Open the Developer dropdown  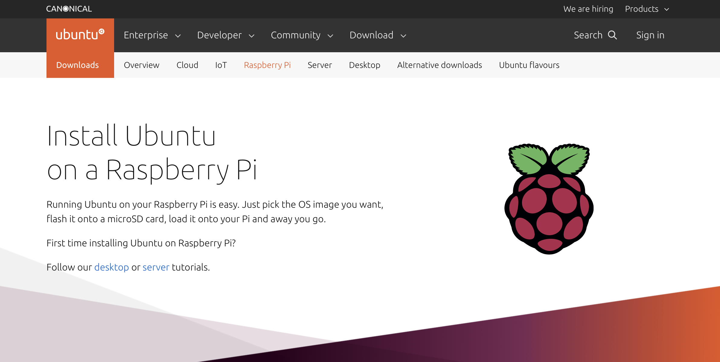click(226, 35)
